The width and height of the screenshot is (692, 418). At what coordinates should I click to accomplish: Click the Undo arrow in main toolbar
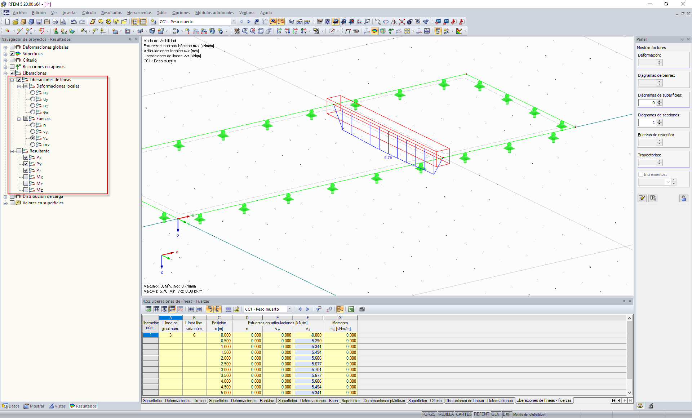pyautogui.click(x=74, y=22)
